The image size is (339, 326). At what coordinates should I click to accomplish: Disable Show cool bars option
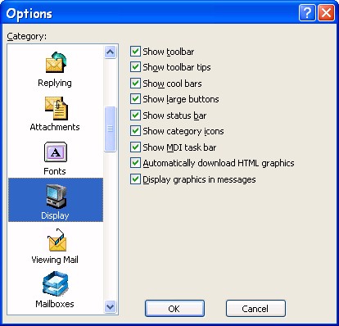click(135, 84)
